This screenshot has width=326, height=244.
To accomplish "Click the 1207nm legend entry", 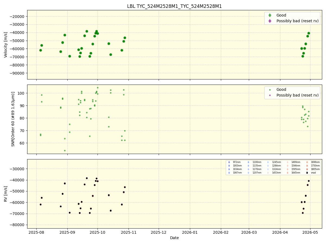I will 254,173.
